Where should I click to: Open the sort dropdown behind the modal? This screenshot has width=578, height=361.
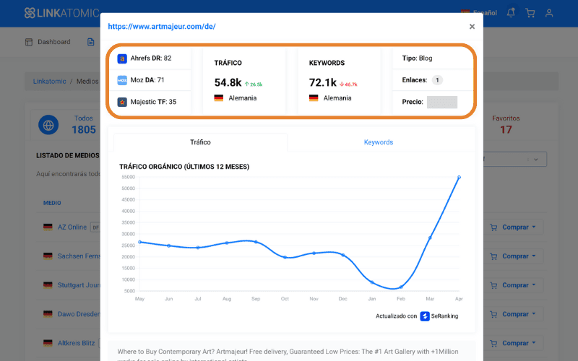coord(515,159)
